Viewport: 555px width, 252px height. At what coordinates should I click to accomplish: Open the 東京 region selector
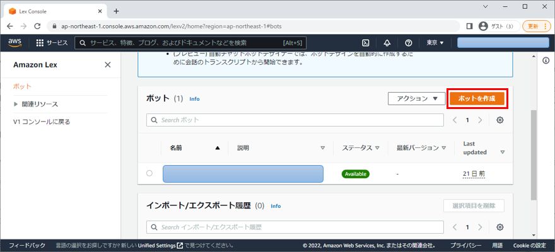pyautogui.click(x=435, y=43)
